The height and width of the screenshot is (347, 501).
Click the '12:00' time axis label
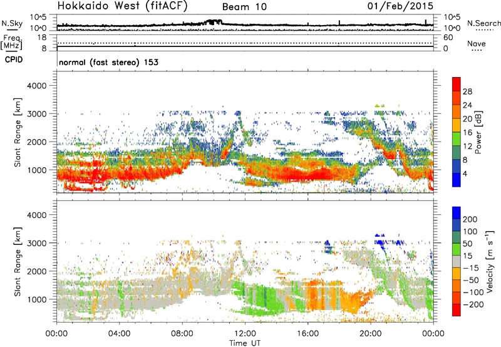point(245,334)
